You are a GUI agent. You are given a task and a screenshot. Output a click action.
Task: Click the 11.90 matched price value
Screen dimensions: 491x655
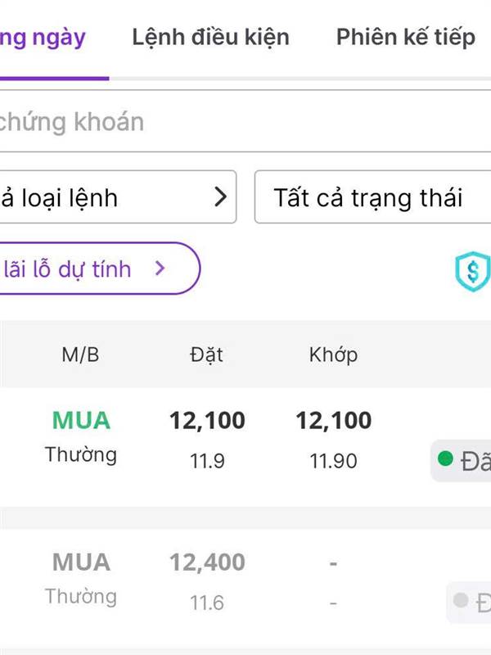[x=333, y=461]
